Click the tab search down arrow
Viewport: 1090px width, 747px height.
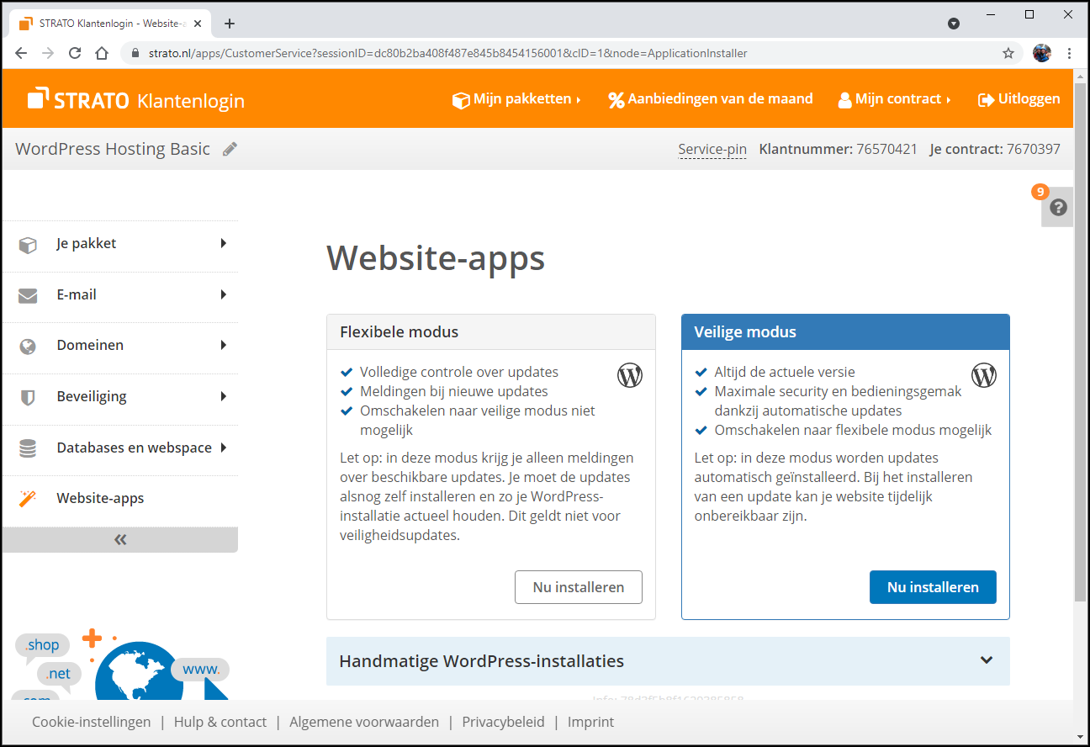click(954, 24)
